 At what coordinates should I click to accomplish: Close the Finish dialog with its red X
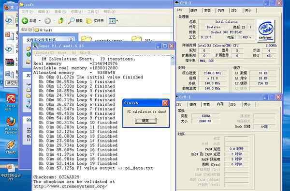(x=165, y=103)
